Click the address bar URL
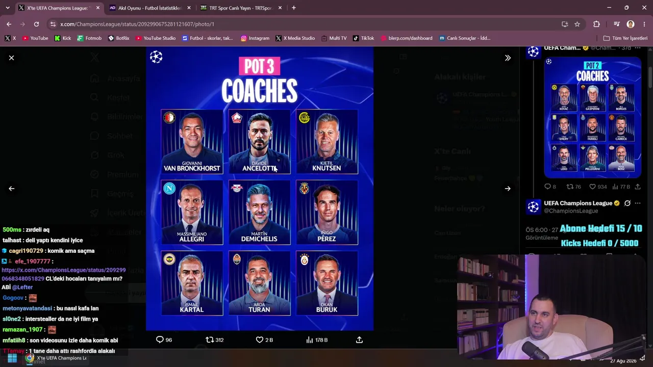The image size is (653, 367). point(137,24)
